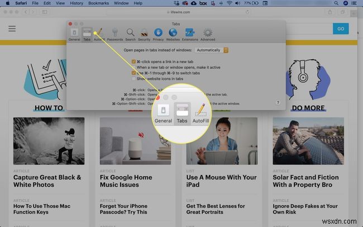The image size is (363, 227).
Task: Show Safari's sidebar with toolbar button
Action: coord(45,12)
